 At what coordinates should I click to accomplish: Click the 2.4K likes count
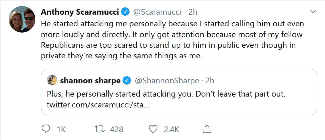click(171, 129)
